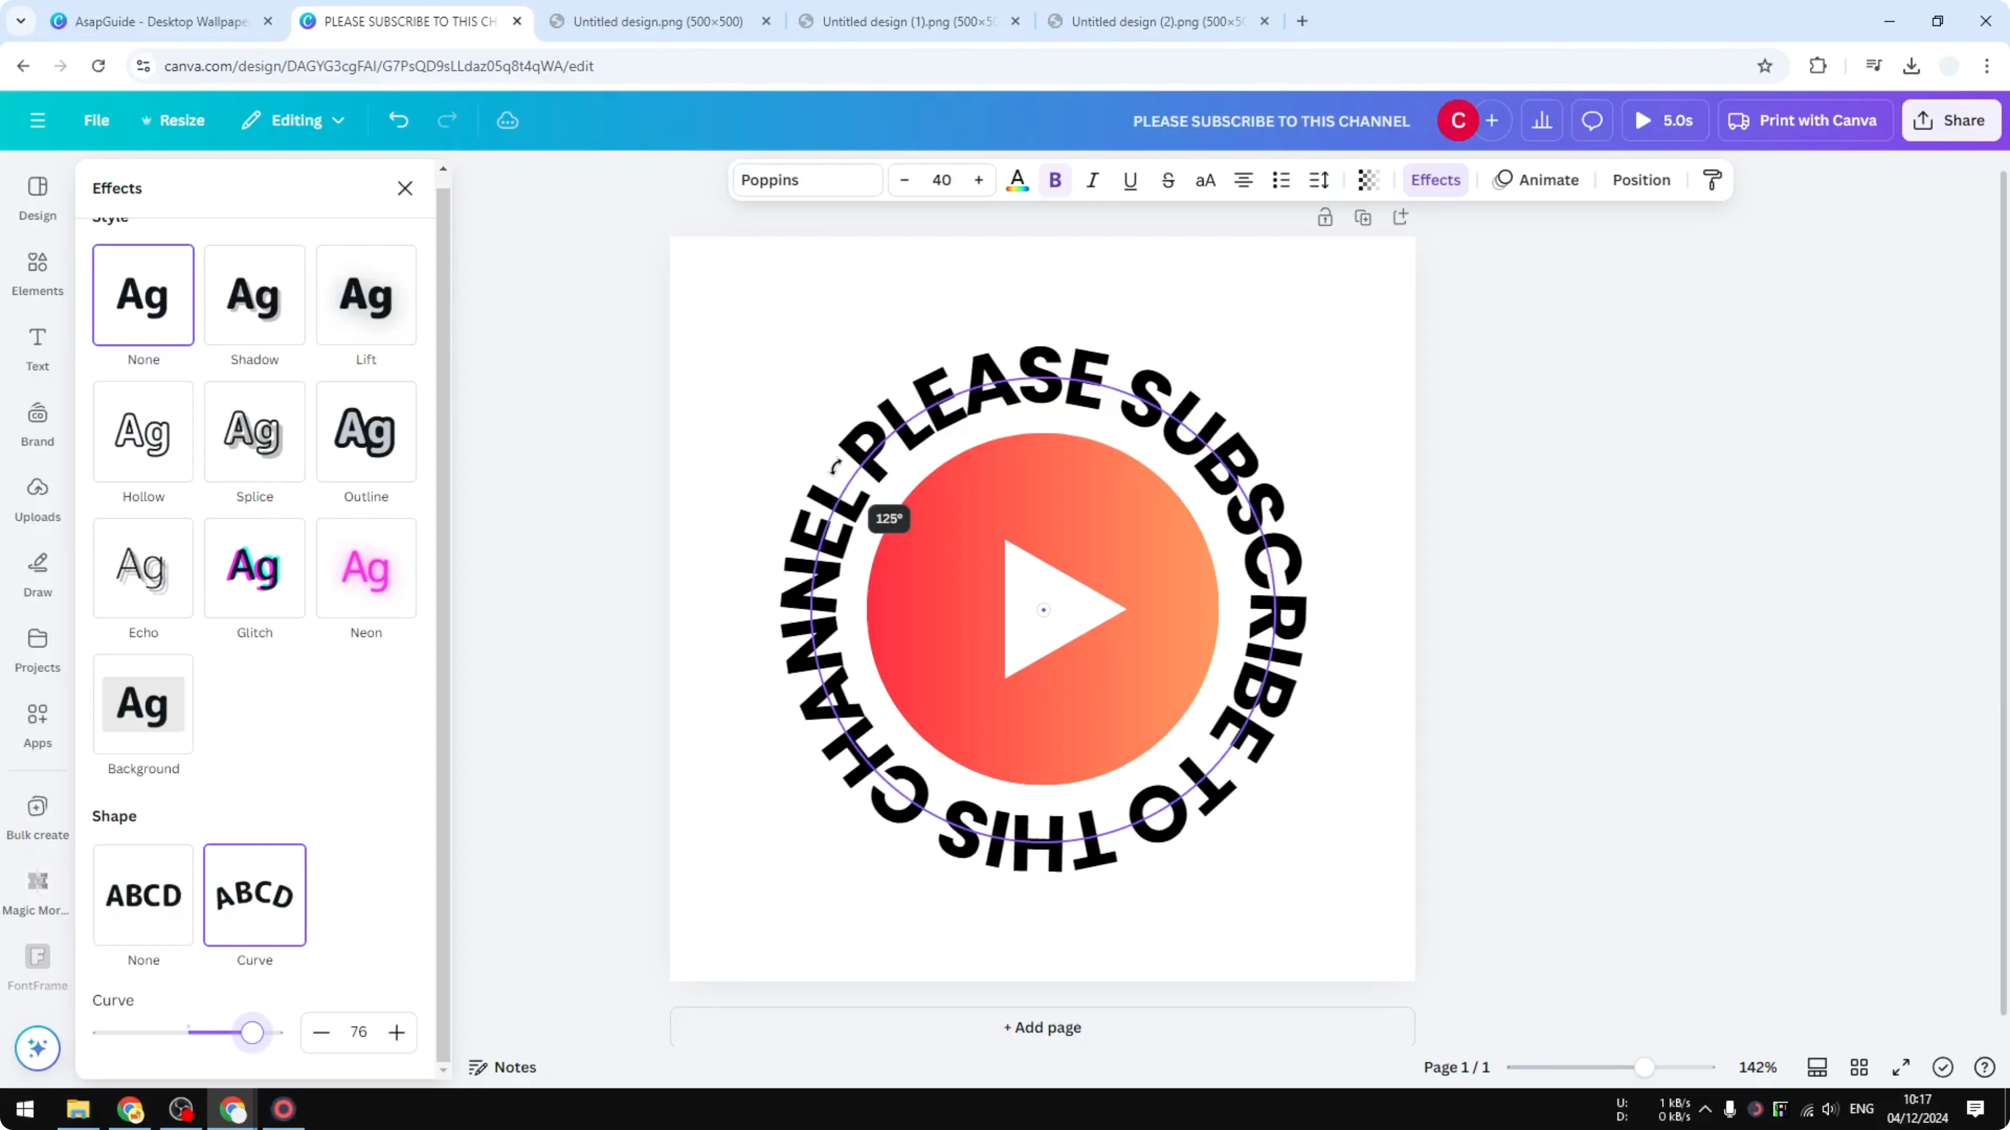The image size is (2010, 1130).
Task: Click Add page below the canvas
Action: pos(1042,1028)
